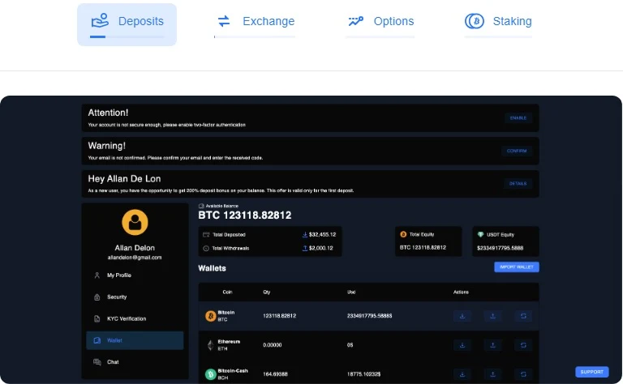Click the Total Withdrawals clock icon
This screenshot has height=384, width=623.
[x=206, y=249]
